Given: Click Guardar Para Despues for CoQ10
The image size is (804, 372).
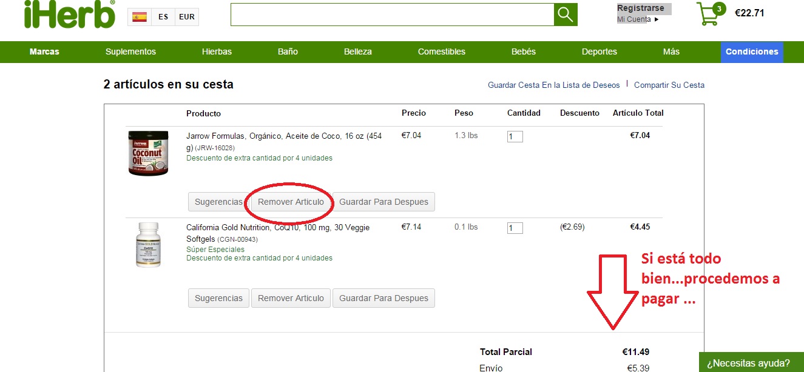Looking at the screenshot, I should (x=383, y=298).
